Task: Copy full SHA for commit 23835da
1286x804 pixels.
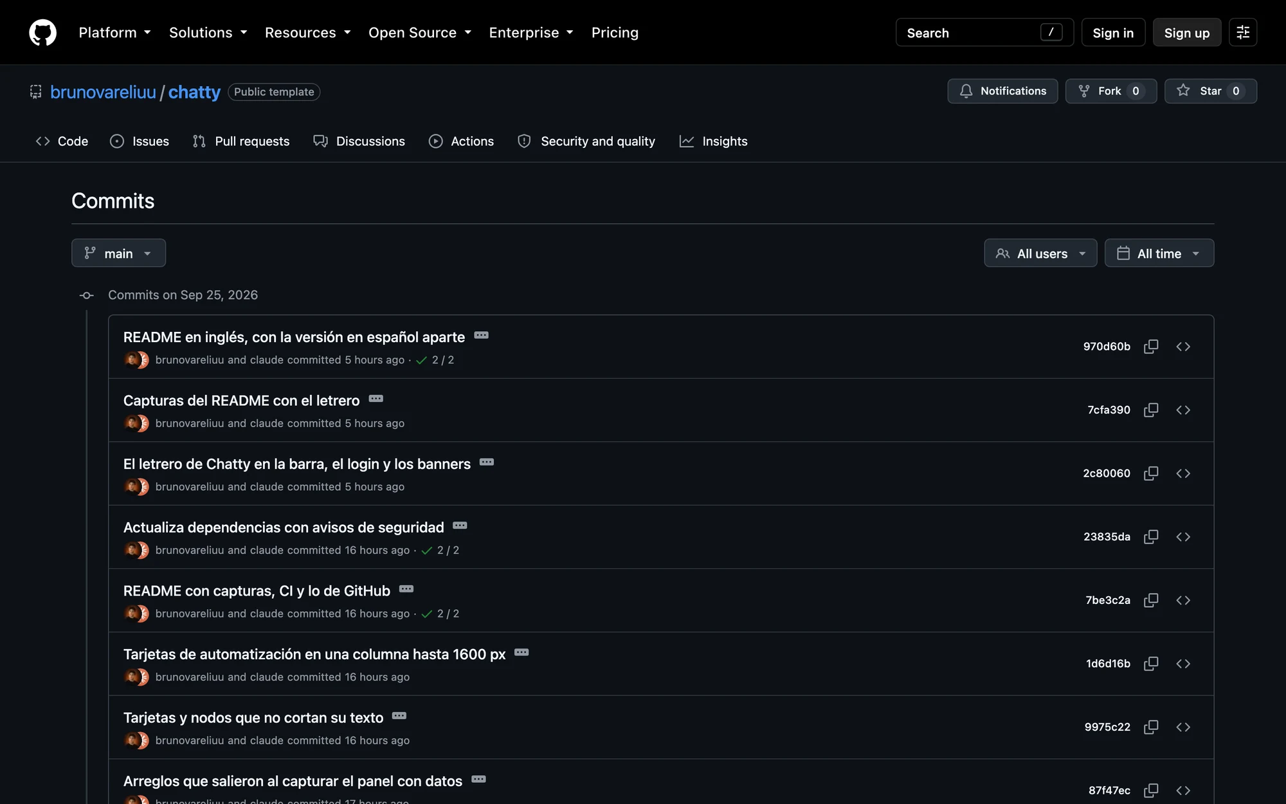Action: (1151, 536)
